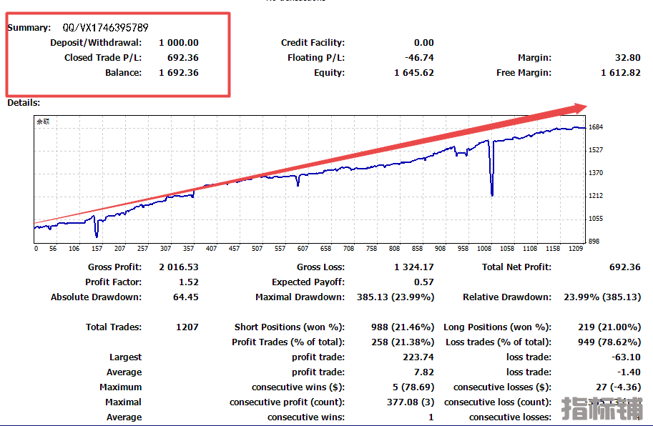Click the "1684" value on chart axis
Screen dimensions: 653x426
coord(596,127)
